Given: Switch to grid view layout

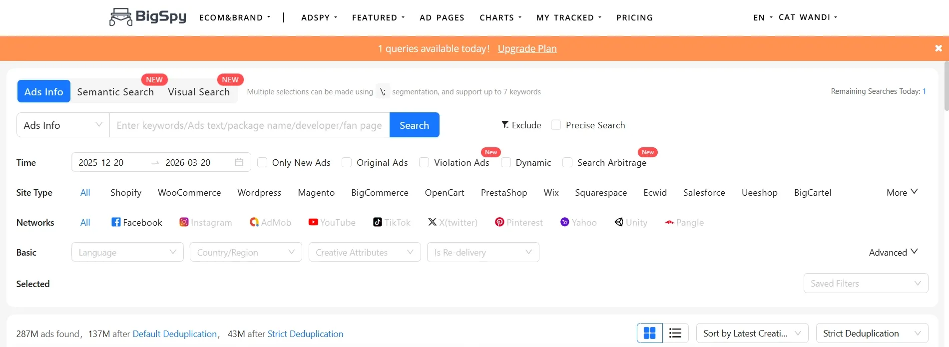Looking at the screenshot, I should [x=649, y=333].
